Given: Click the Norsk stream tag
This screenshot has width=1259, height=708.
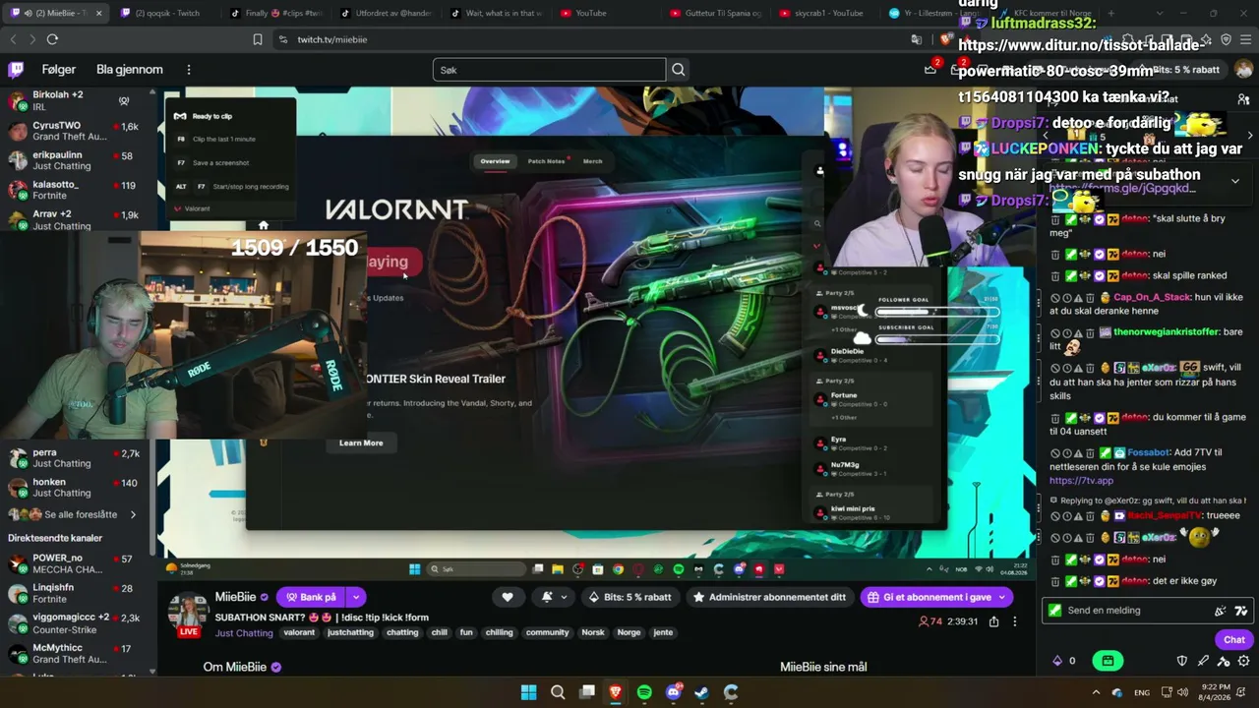Looking at the screenshot, I should point(593,633).
